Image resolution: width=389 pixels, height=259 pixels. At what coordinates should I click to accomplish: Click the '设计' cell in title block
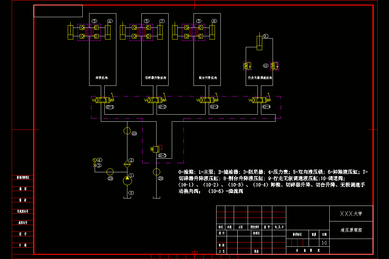click(221, 233)
